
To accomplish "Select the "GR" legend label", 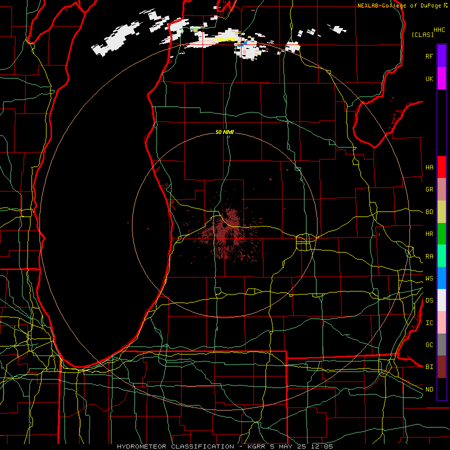I will pos(429,189).
